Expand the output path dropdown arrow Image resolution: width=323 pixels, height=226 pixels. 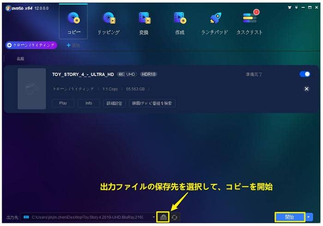click(x=154, y=217)
